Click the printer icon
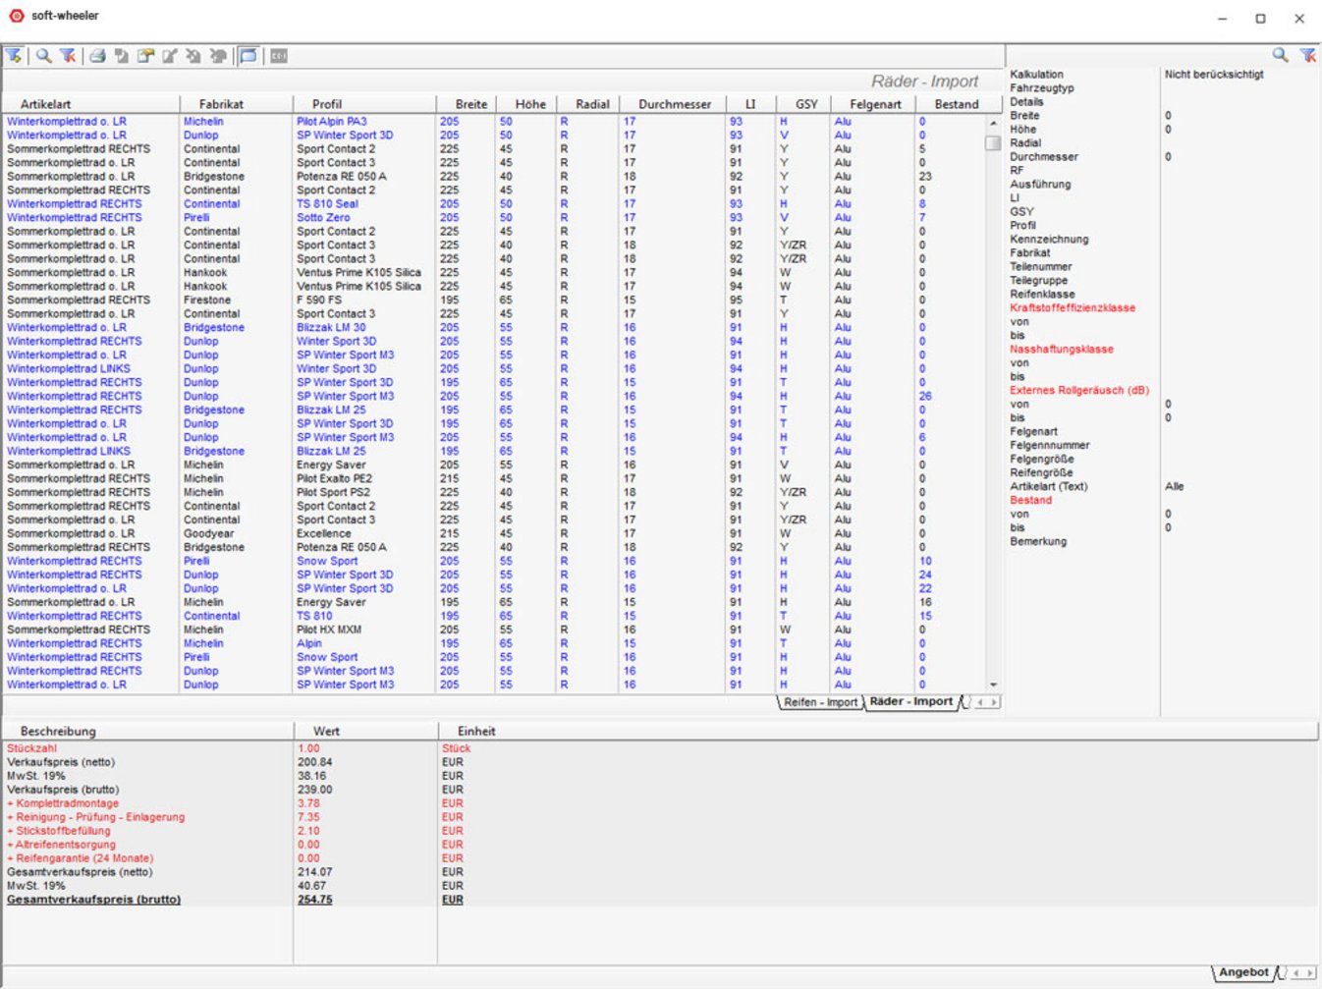The image size is (1322, 989). (97, 56)
